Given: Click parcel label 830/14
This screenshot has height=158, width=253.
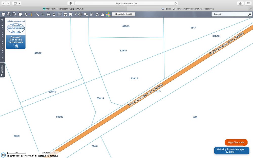Looking at the screenshot, I should [100, 98].
